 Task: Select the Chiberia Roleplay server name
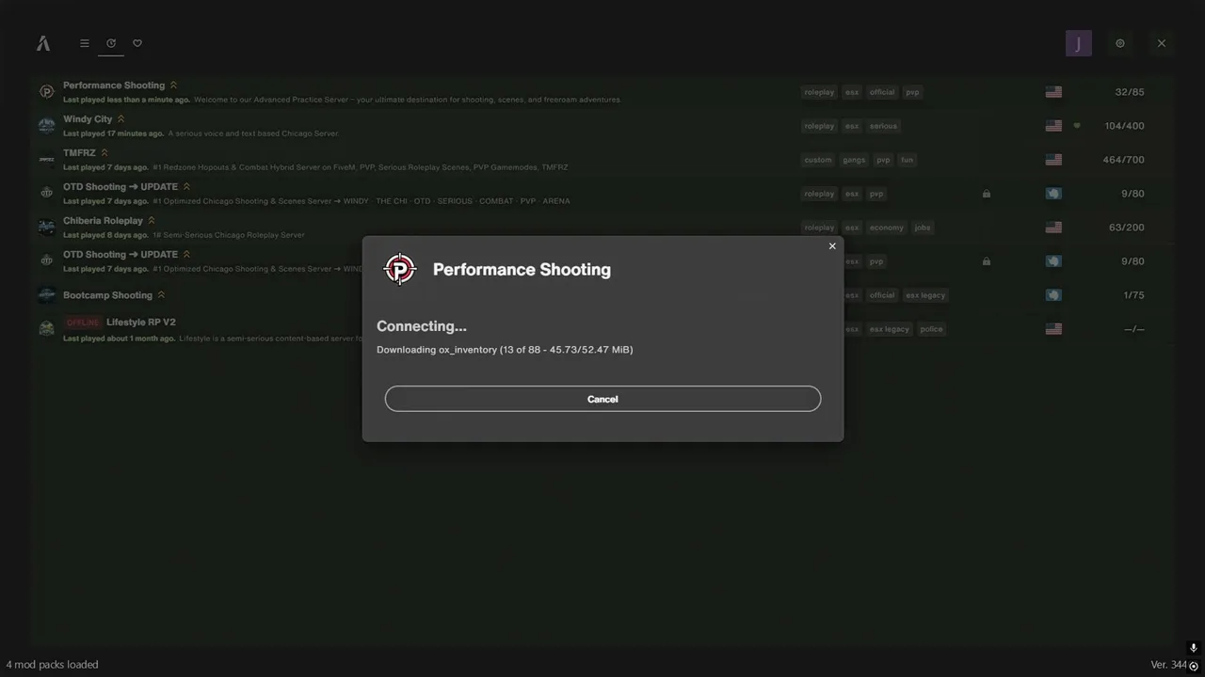[103, 221]
